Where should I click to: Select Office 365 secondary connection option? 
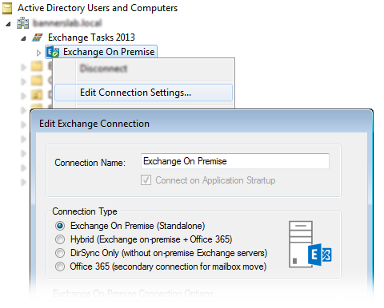click(x=60, y=267)
